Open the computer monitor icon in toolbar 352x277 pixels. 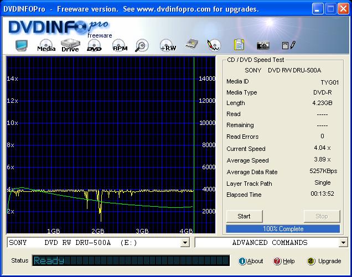[22, 45]
